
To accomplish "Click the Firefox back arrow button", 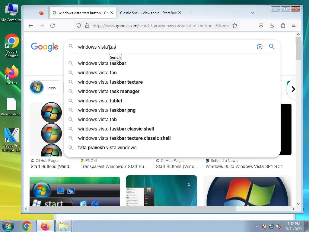I will point(31,26).
